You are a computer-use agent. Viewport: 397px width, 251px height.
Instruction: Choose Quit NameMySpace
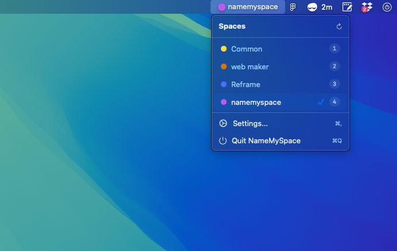coord(281,140)
